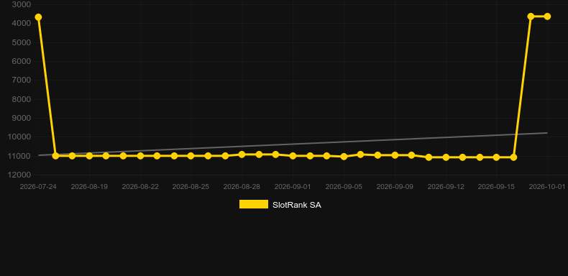The width and height of the screenshot is (568, 276).
Task: Click the 2026-10-01 x-axis date label
Action: (x=547, y=187)
